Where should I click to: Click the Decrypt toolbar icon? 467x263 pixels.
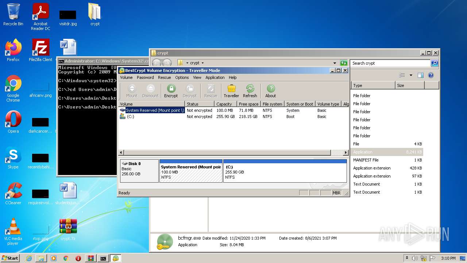[x=190, y=91]
